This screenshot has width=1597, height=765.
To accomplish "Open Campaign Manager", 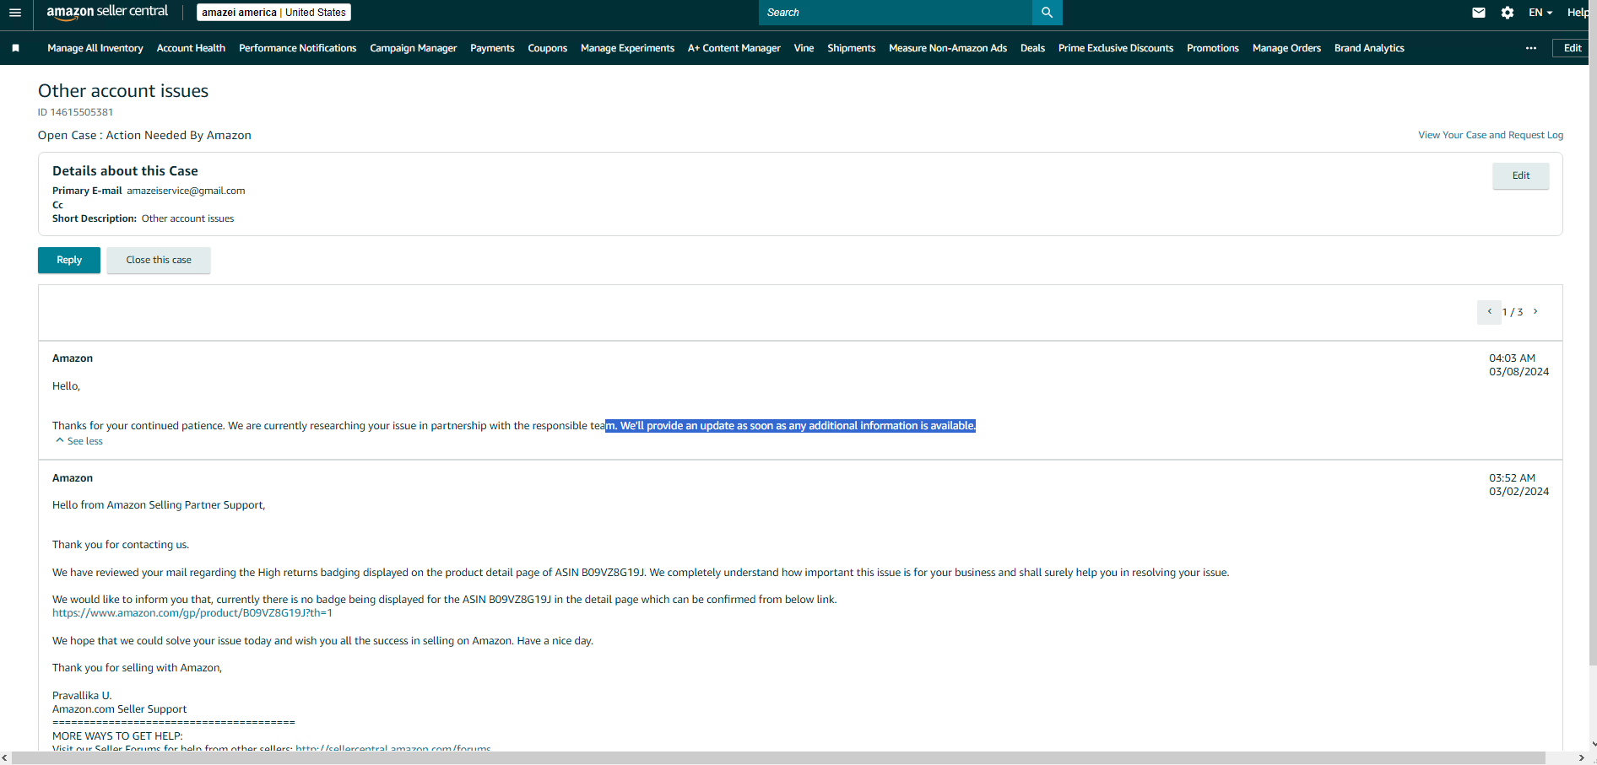I will 413,48.
